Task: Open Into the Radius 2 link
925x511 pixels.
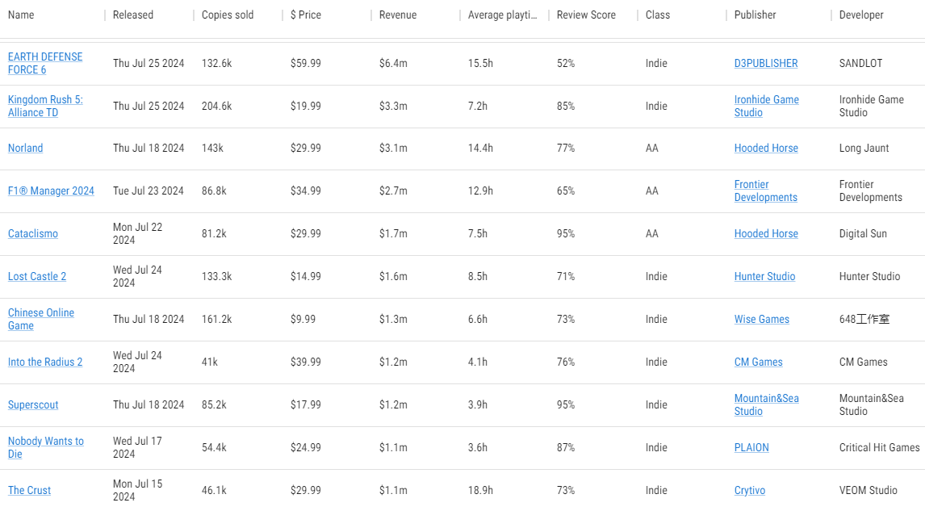Action: pos(45,362)
